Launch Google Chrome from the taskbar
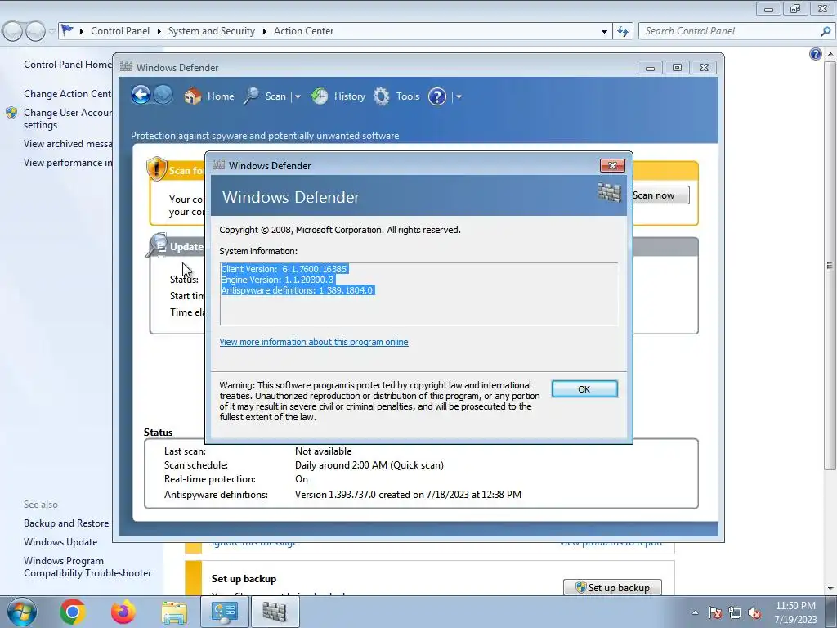This screenshot has width=837, height=628. (x=73, y=612)
